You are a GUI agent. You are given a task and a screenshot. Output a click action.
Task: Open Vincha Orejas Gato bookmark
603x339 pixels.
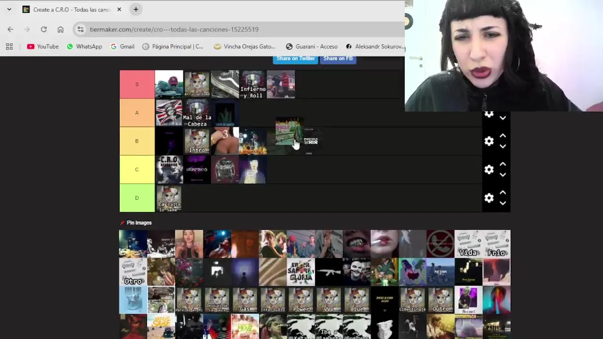tap(244, 47)
